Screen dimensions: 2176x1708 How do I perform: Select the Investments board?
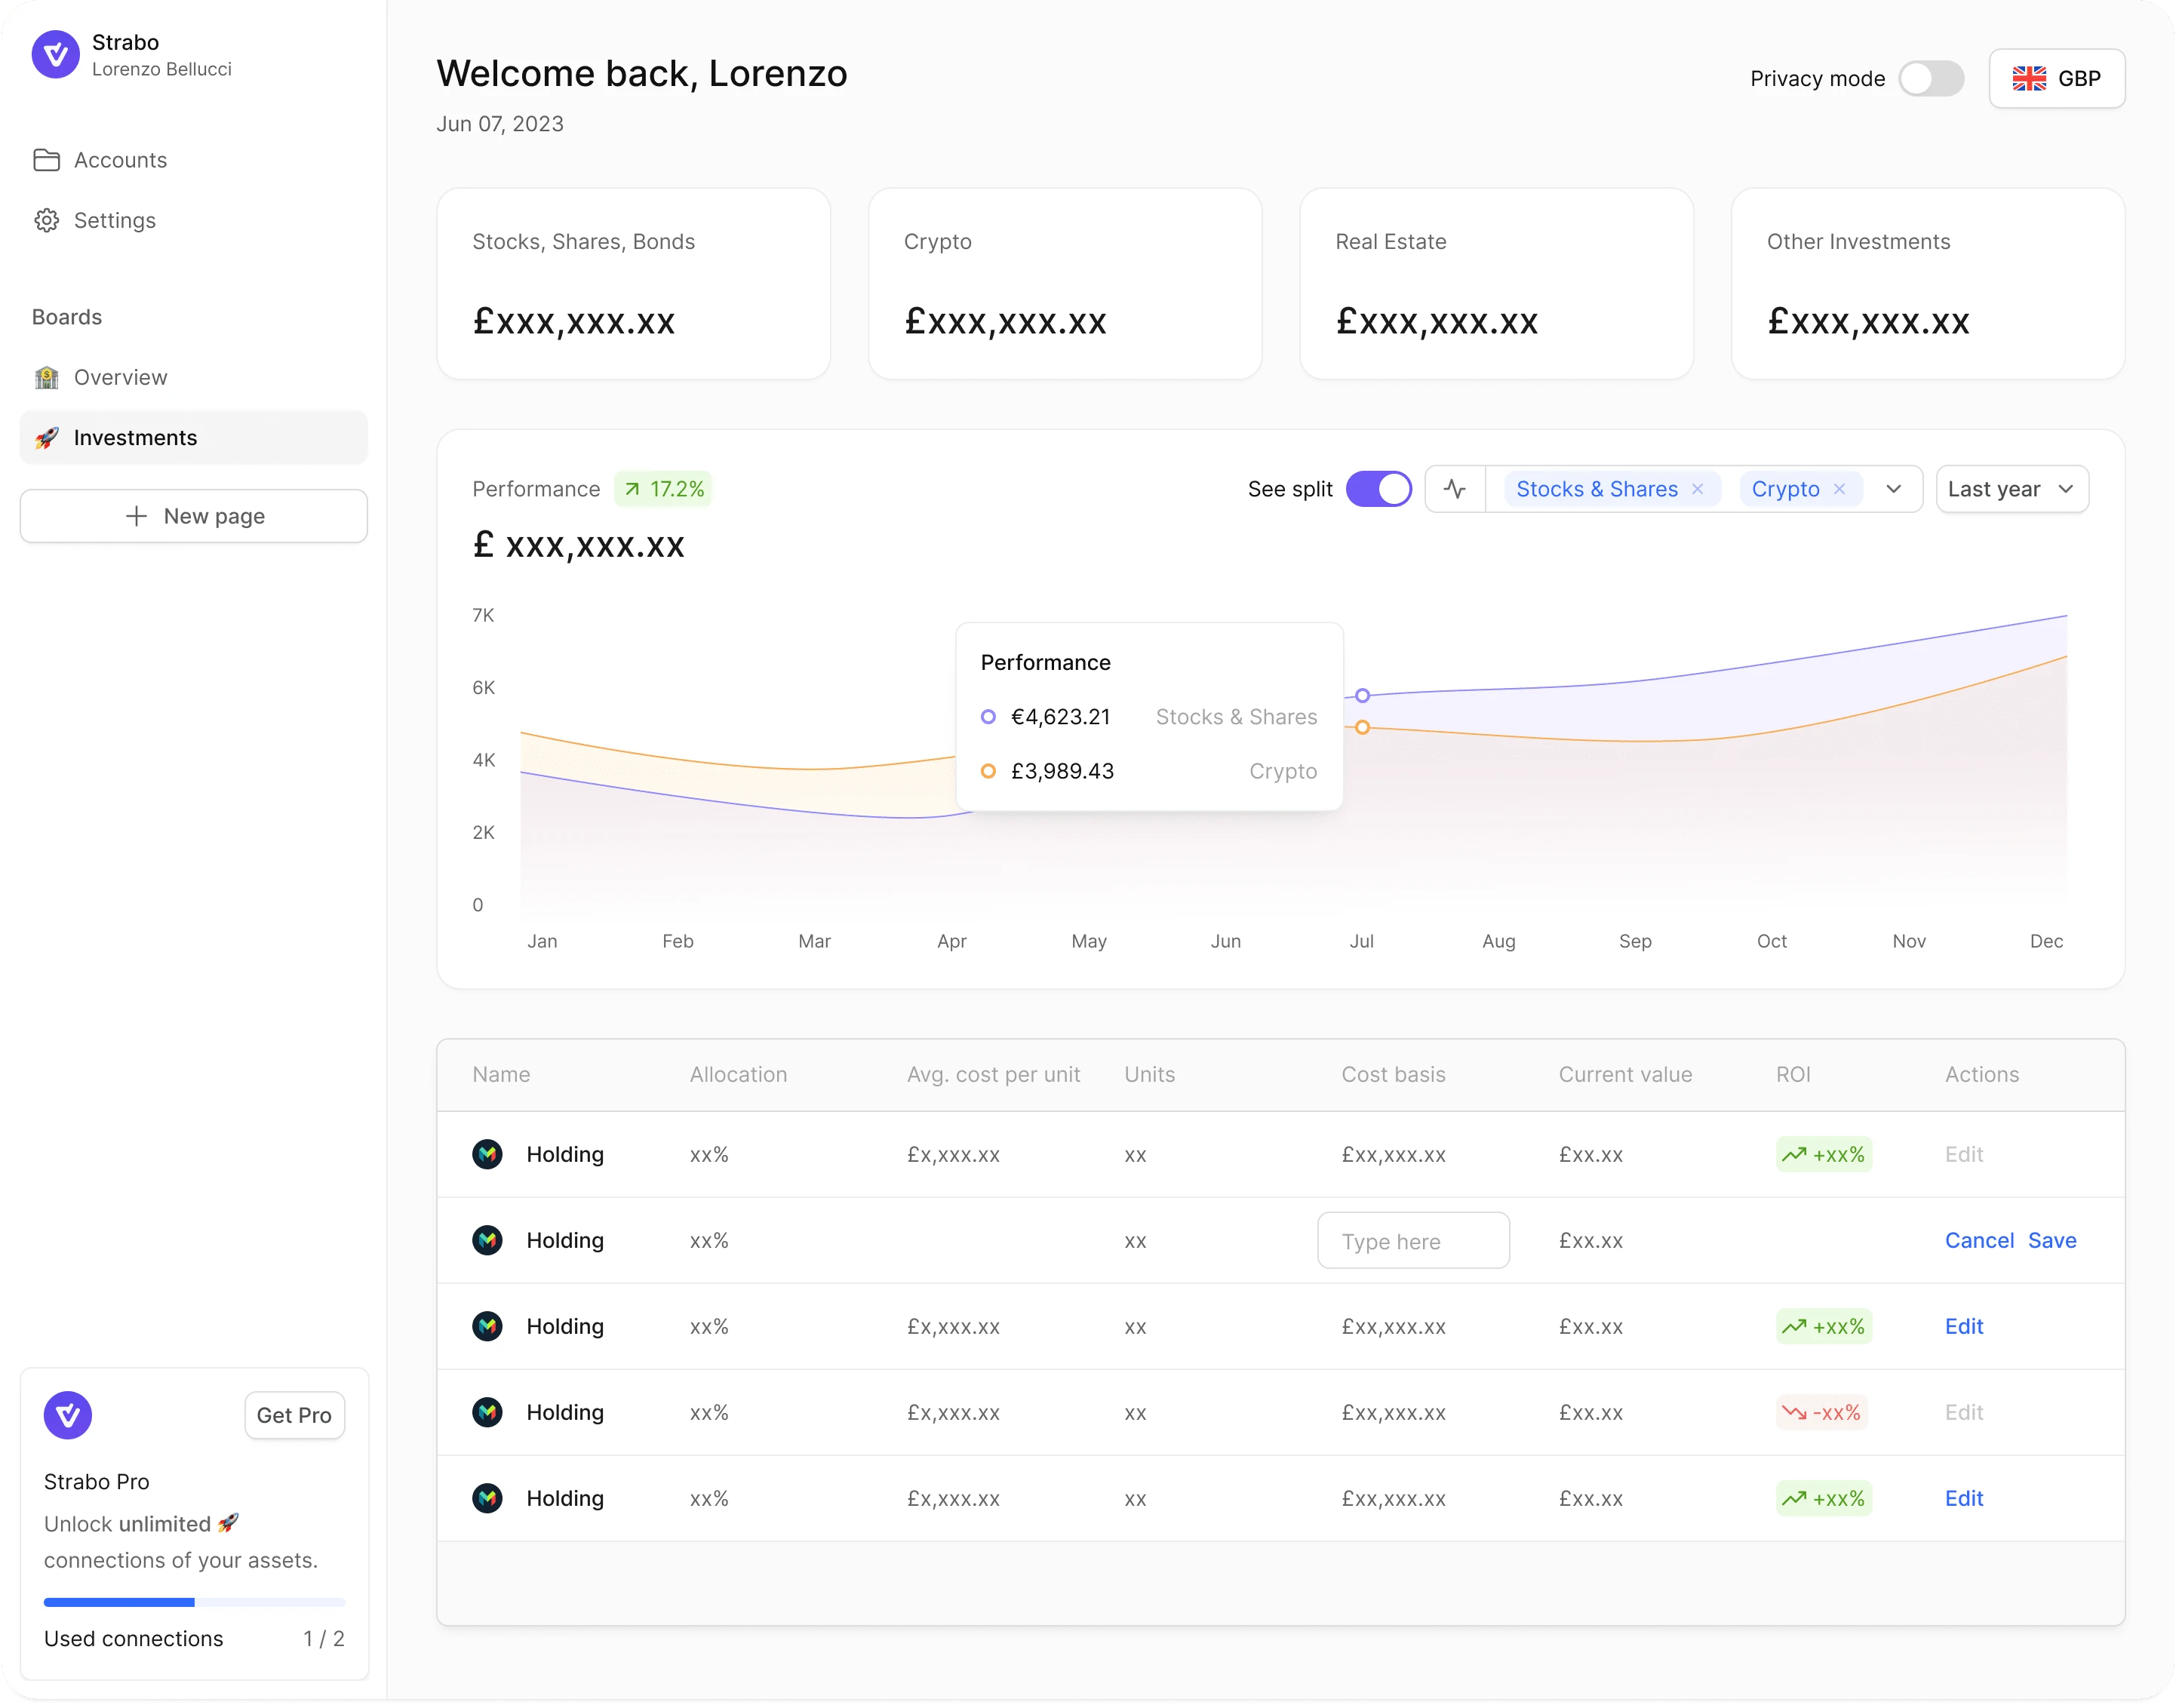point(135,438)
